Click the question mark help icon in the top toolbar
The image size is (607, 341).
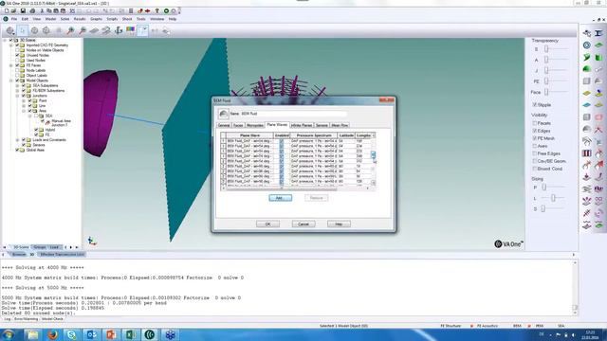click(x=156, y=10)
